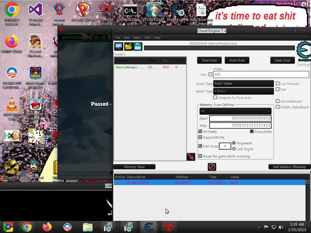311x233 pixels.
Task: Click the Cheat Engine logo above Settings
Action: [x=303, y=51]
